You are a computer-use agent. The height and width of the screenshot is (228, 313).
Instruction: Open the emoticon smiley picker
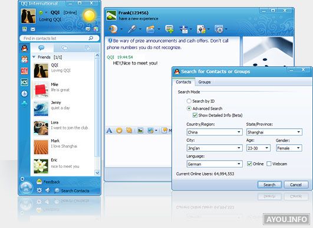tap(119, 131)
